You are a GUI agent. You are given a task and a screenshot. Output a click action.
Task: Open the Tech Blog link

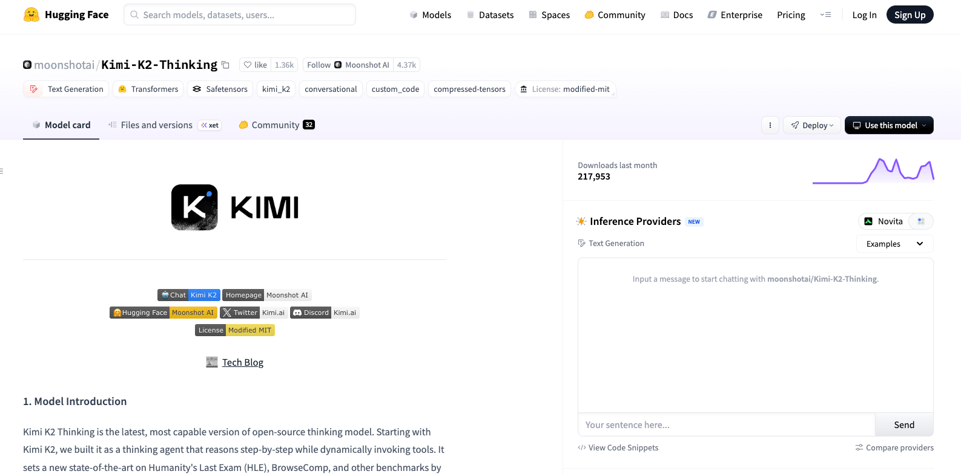242,362
